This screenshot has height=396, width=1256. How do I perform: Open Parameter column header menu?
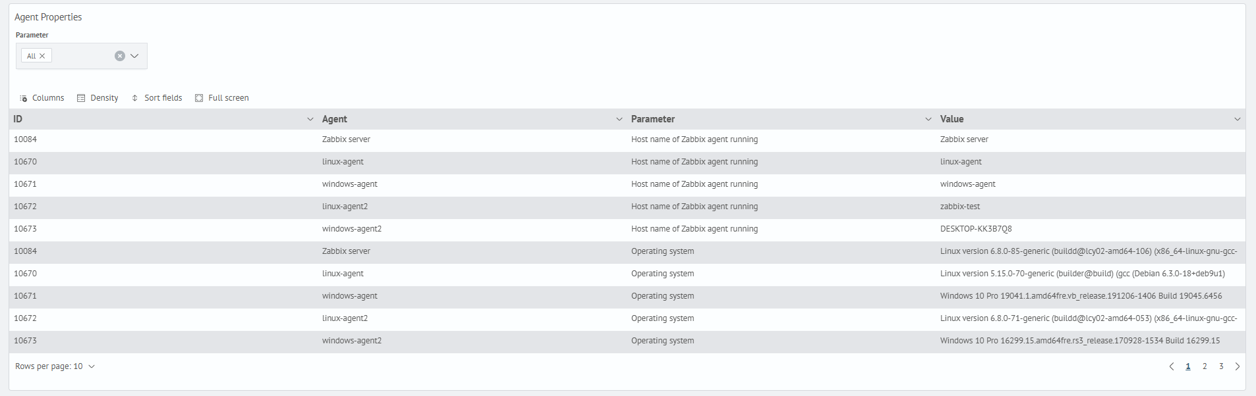pos(928,119)
